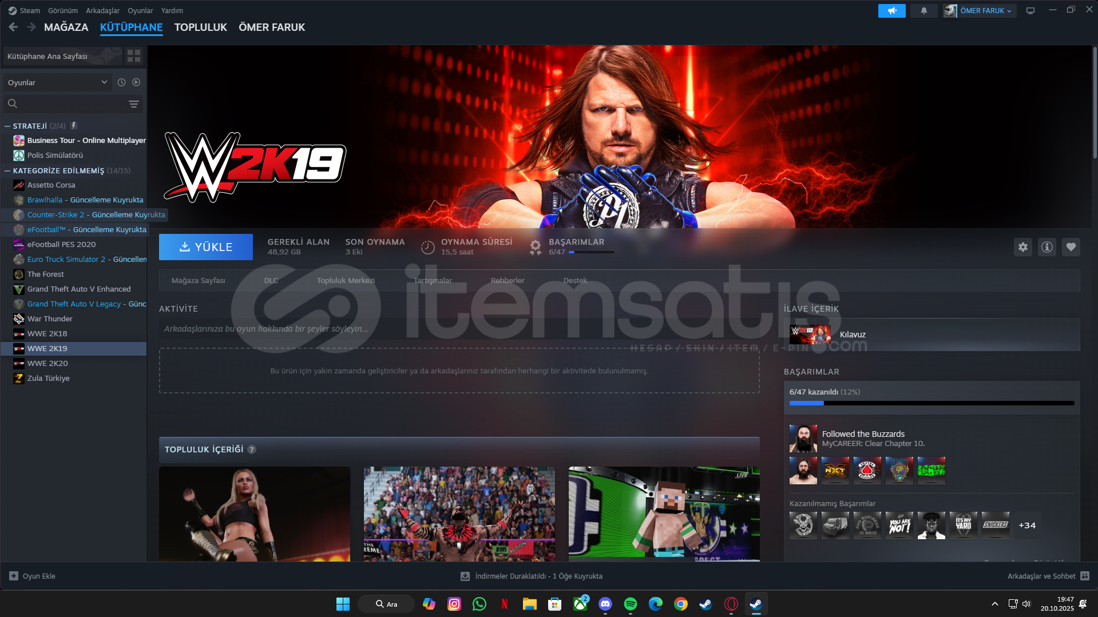This screenshot has width=1098, height=617.
Task: Open the paused downloads status text
Action: coord(539,576)
